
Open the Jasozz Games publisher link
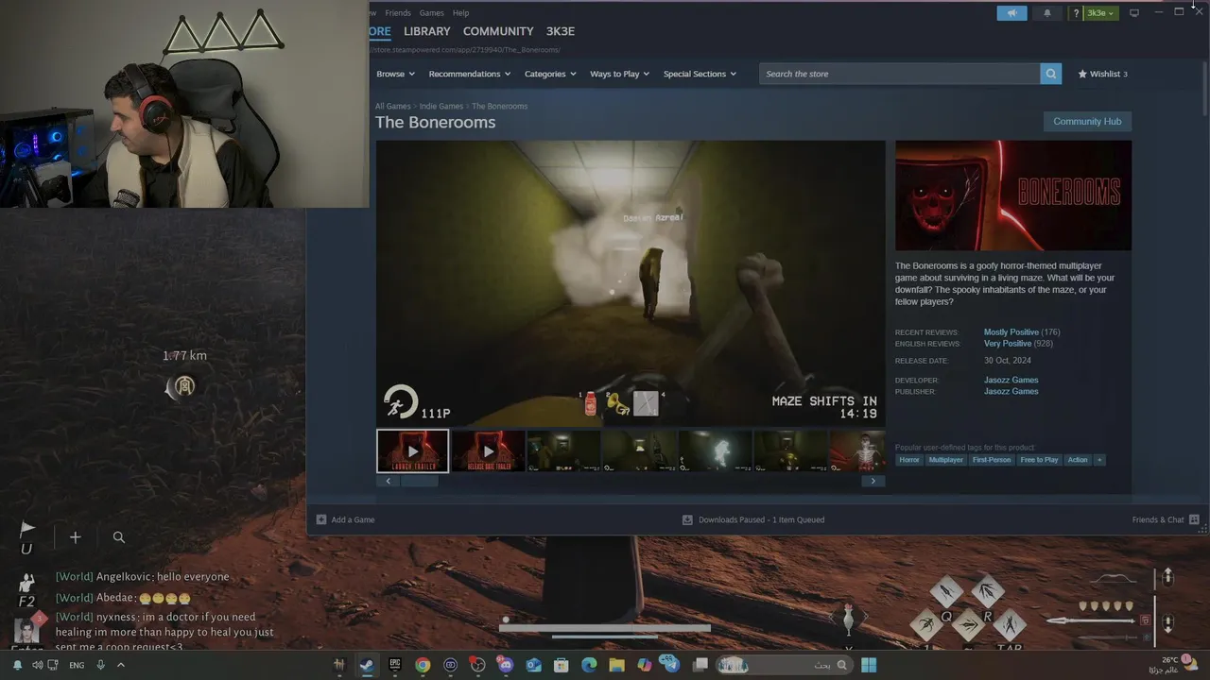[x=1011, y=391]
